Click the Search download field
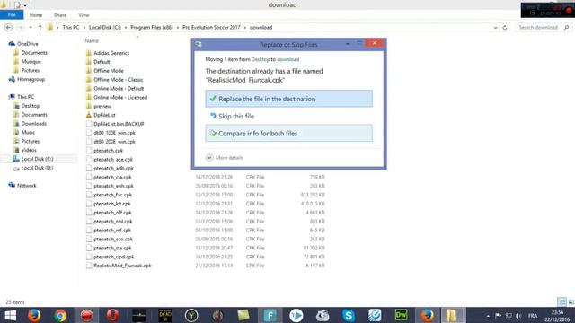The height and width of the screenshot is (323, 575). point(538,28)
